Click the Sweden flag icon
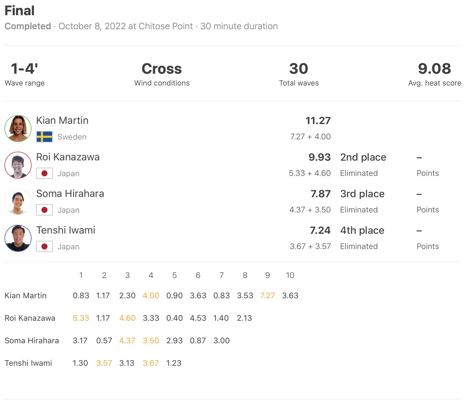Image resolution: width=469 pixels, height=404 pixels. coord(44,137)
